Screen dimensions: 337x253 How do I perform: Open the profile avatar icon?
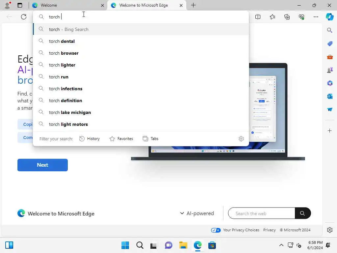(x=8, y=5)
